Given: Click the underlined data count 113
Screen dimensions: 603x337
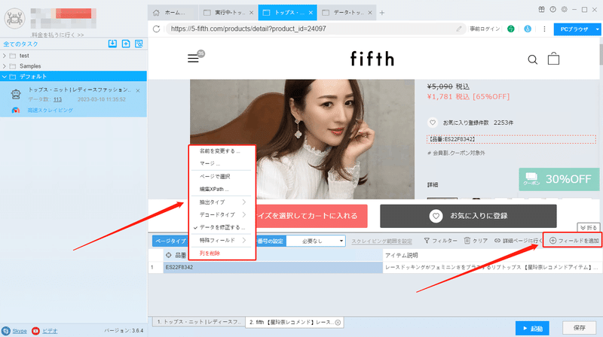Looking at the screenshot, I should pos(58,99).
